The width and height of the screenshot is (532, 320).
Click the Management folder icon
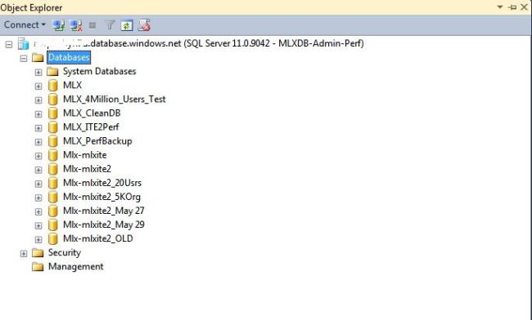tap(38, 267)
